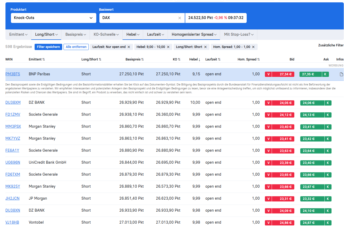
Task: Open the document icon for PM3BT5
Action: (341, 74)
